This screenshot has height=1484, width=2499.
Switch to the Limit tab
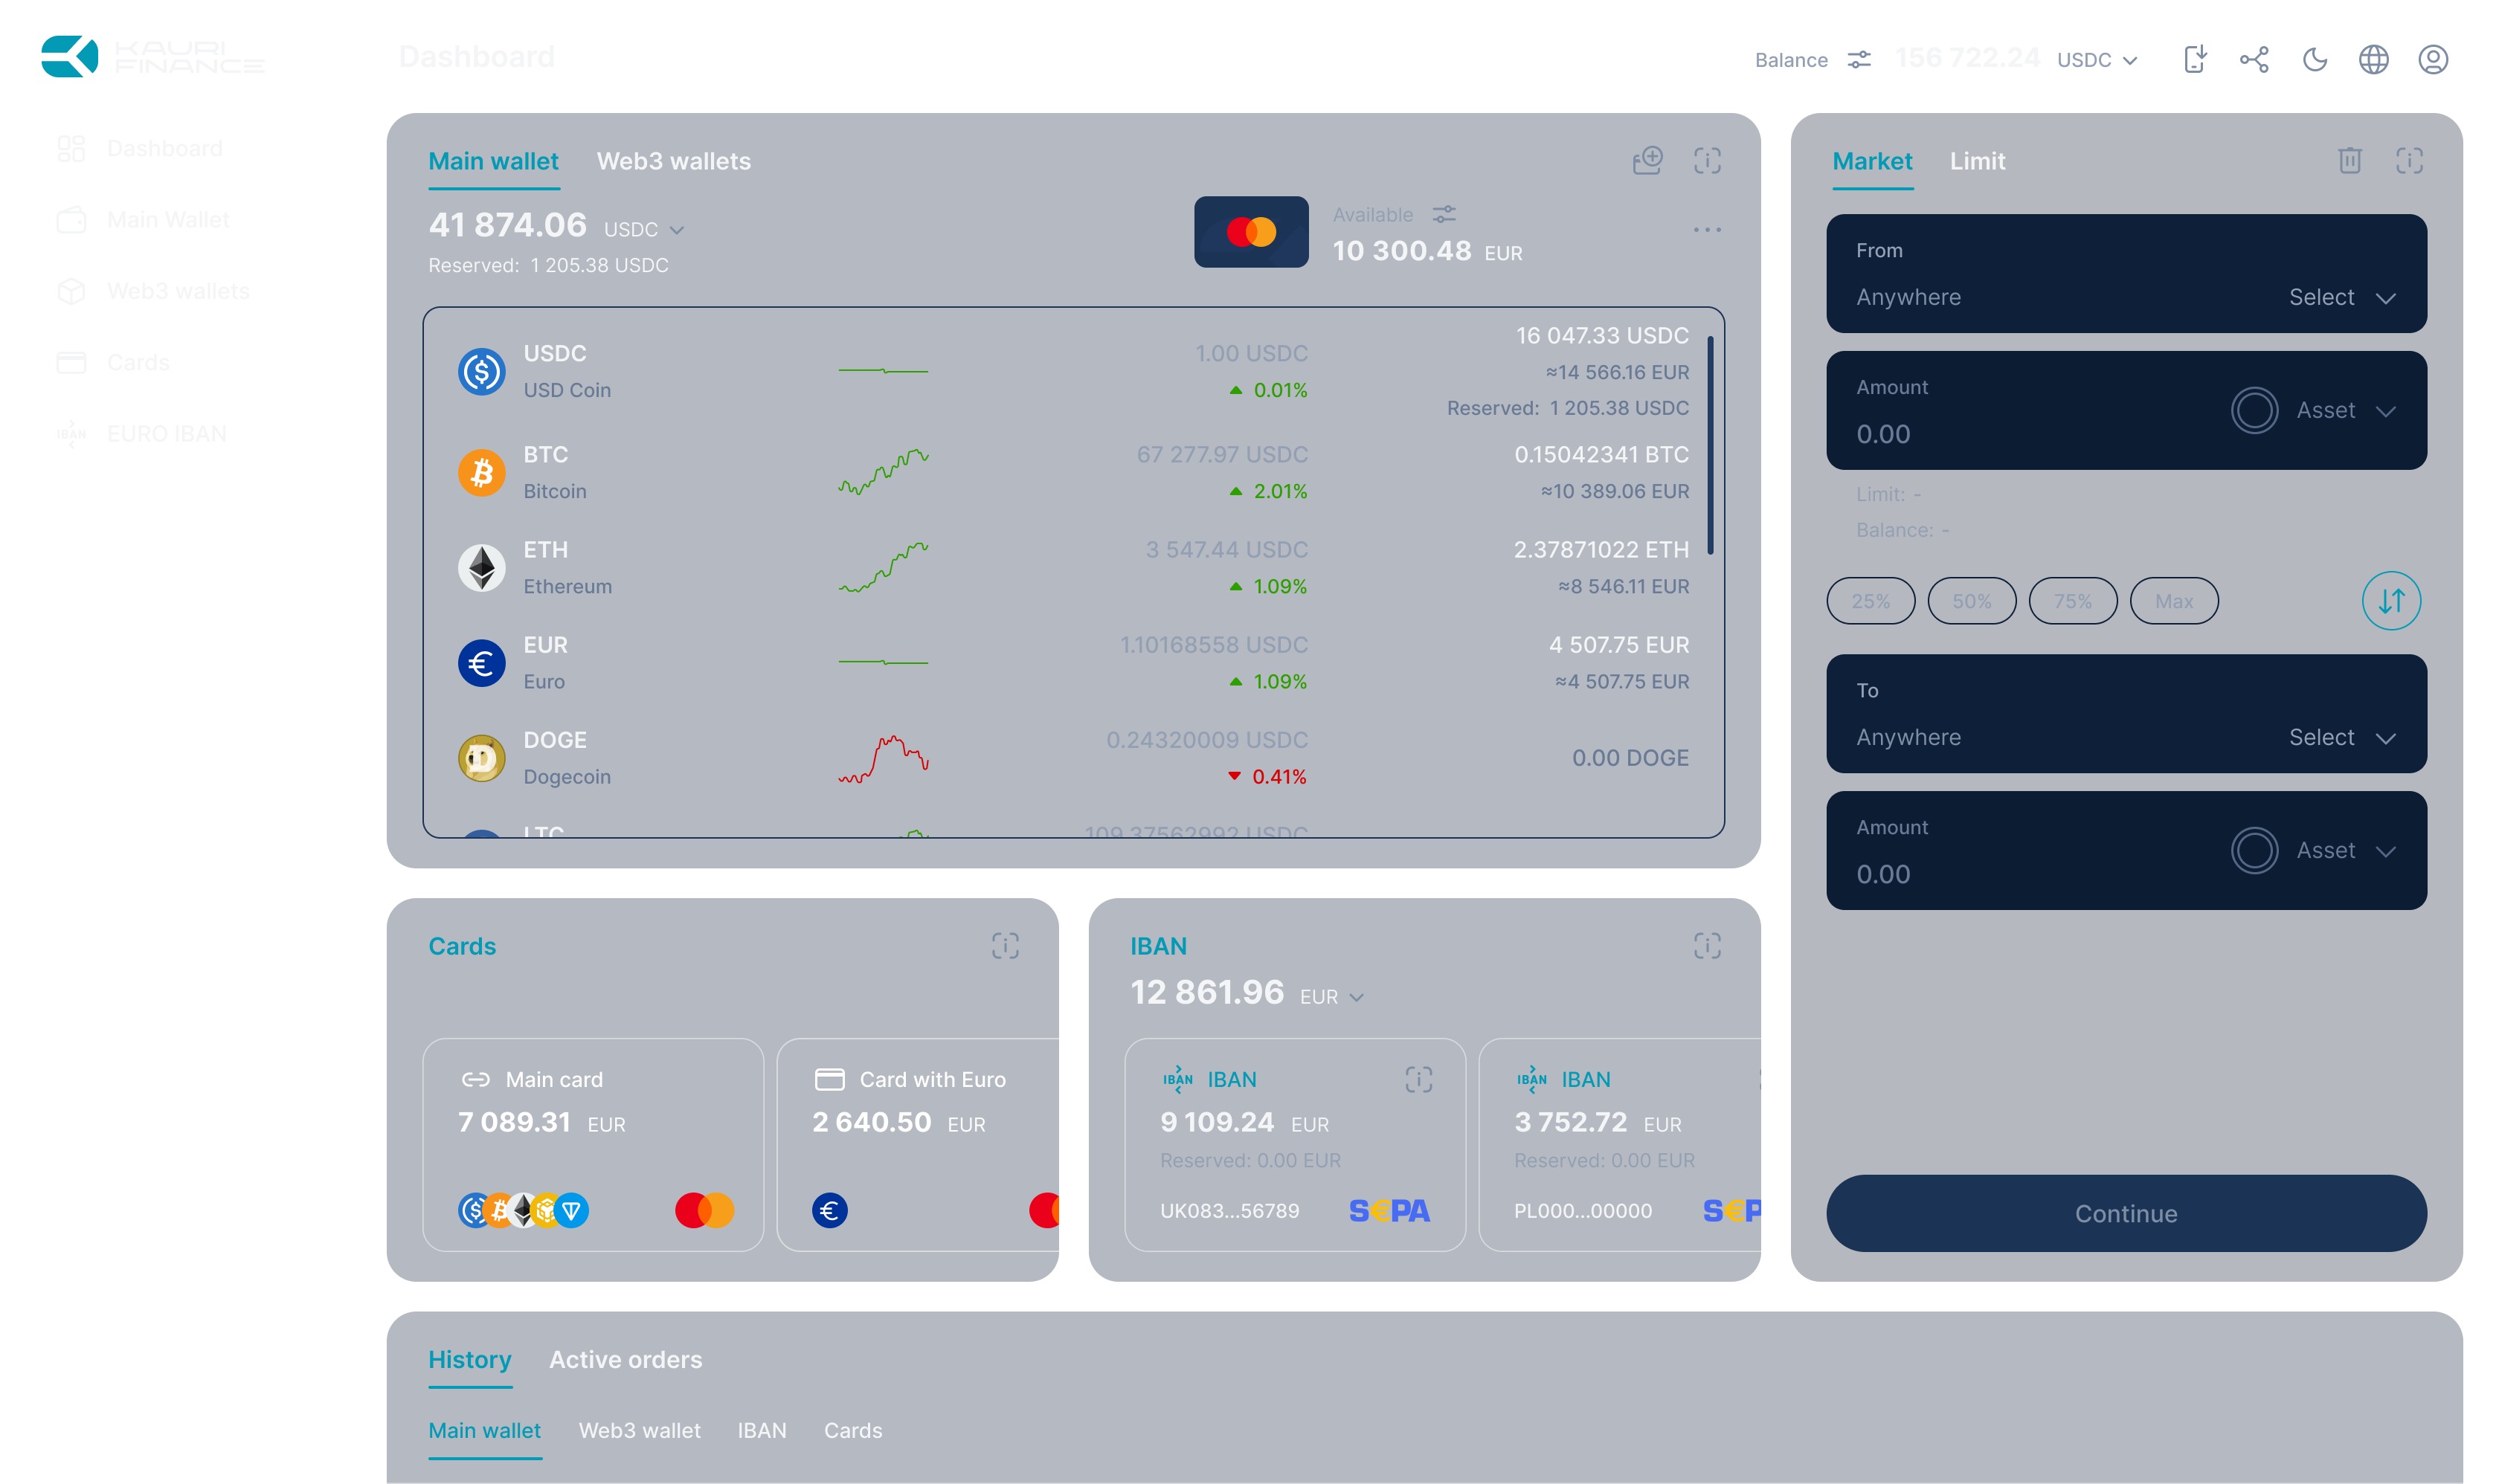(1977, 161)
